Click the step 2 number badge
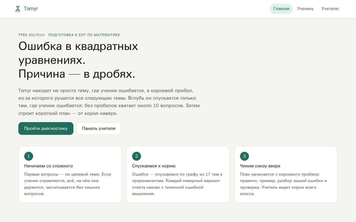356x222 pixels. (x=137, y=156)
